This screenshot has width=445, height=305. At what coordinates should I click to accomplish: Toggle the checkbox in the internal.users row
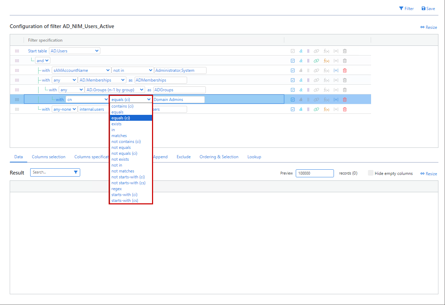[x=293, y=109]
